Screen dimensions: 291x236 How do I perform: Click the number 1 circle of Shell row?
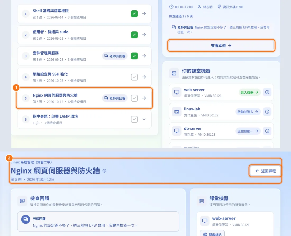pos(26,14)
